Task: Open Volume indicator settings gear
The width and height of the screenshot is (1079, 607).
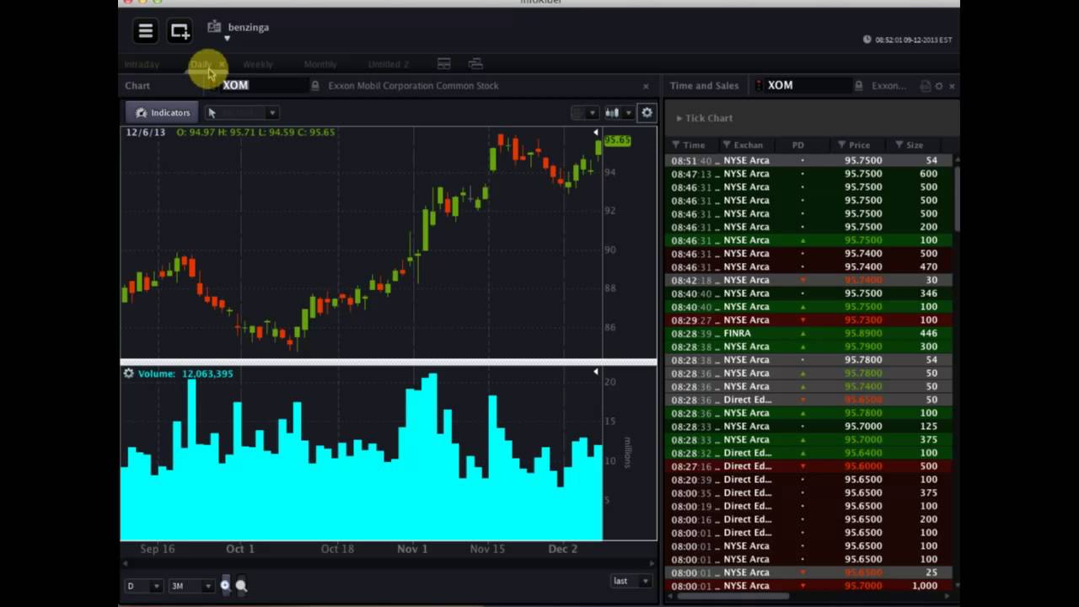Action: (128, 373)
